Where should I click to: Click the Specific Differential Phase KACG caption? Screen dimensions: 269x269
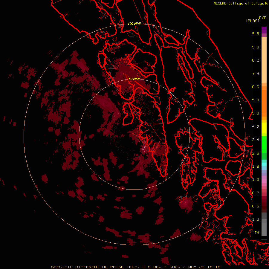coord(136,267)
